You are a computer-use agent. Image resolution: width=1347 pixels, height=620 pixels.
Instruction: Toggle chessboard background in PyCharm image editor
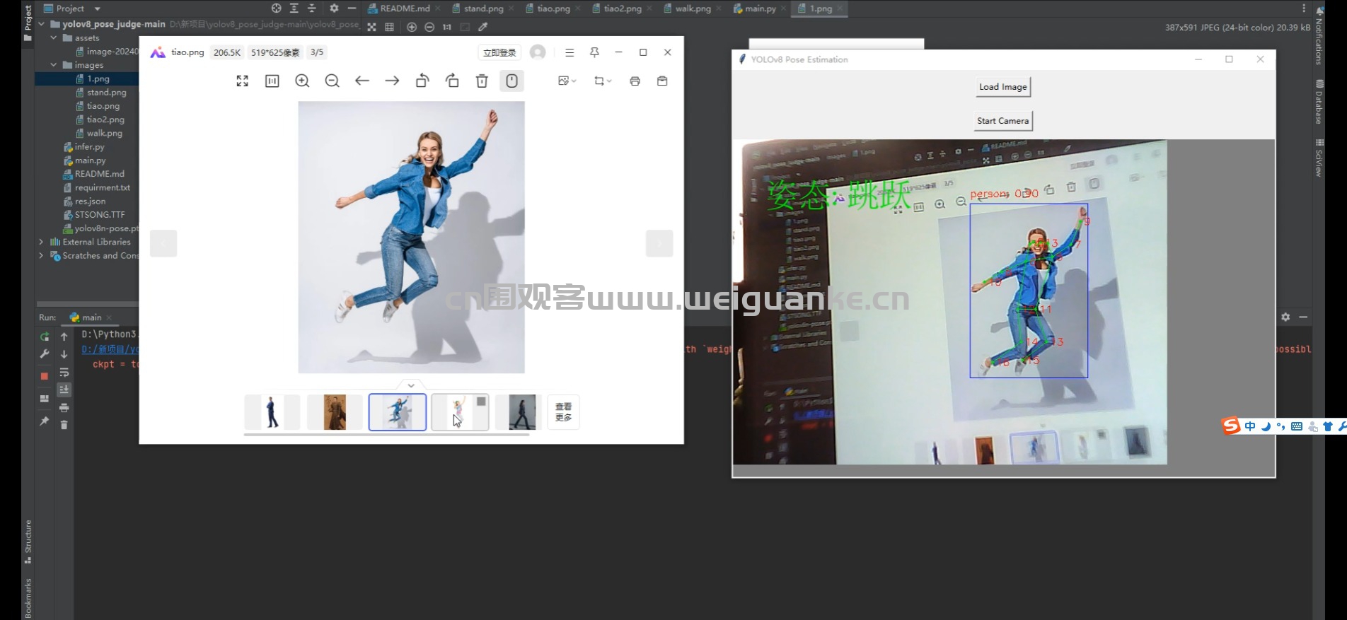pyautogui.click(x=371, y=27)
